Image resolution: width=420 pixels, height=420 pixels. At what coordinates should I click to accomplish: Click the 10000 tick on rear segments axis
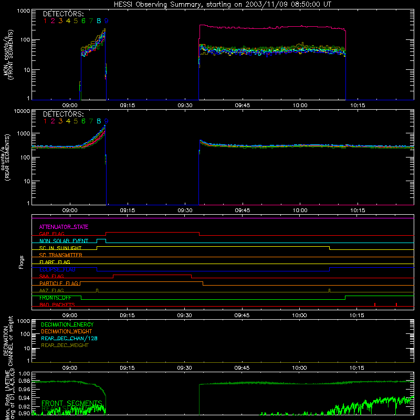[22, 111]
